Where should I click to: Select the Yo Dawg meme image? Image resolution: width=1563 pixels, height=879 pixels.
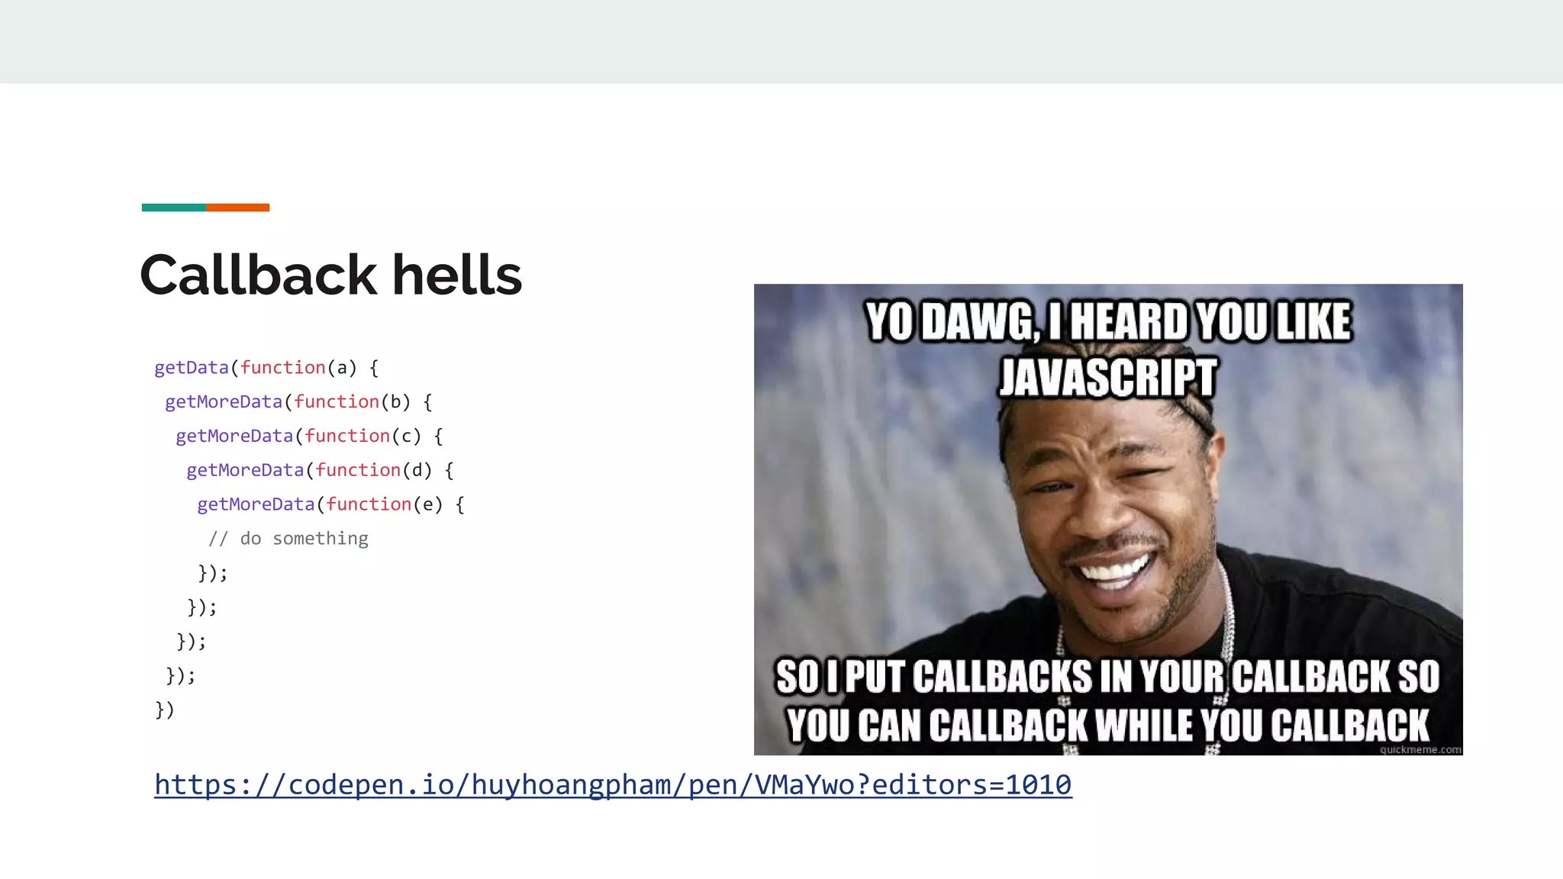coord(1108,520)
